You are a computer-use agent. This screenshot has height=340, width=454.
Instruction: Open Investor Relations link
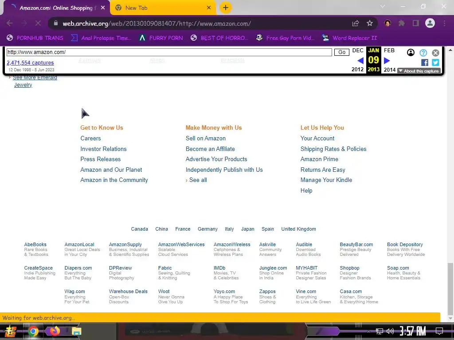coord(103,149)
